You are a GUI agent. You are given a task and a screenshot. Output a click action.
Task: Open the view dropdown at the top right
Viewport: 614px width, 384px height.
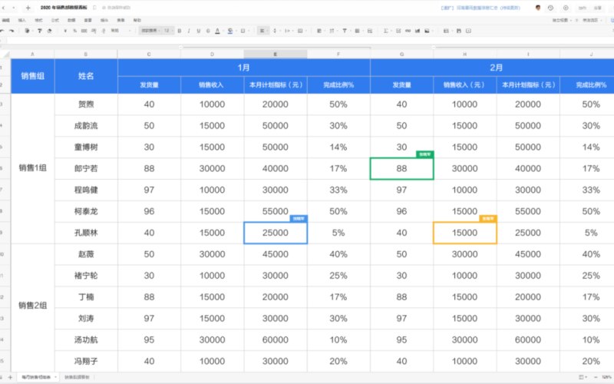coord(562,20)
